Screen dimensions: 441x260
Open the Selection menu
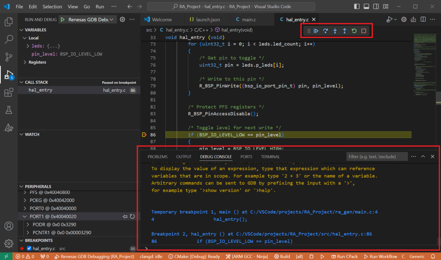[x=52, y=7]
